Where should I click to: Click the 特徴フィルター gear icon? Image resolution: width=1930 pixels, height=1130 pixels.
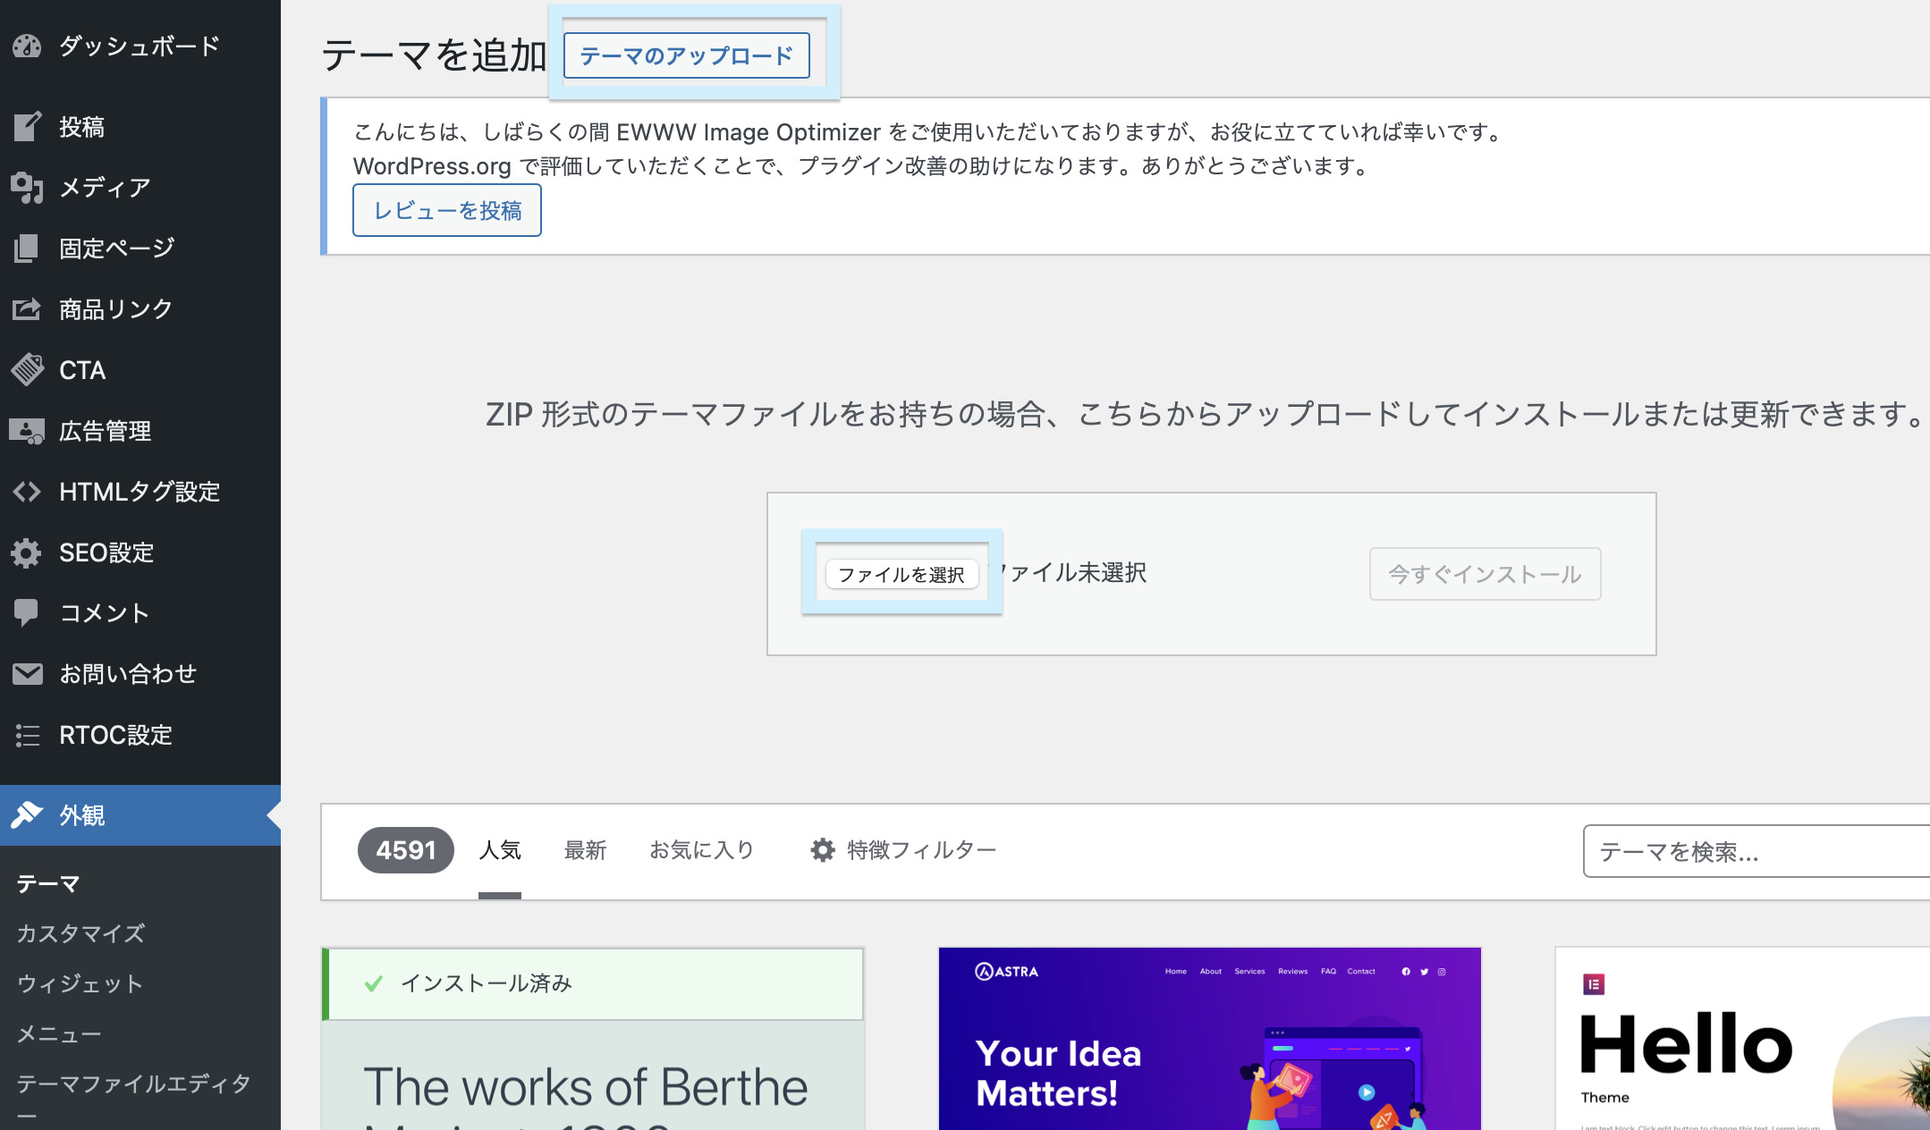pyautogui.click(x=823, y=849)
